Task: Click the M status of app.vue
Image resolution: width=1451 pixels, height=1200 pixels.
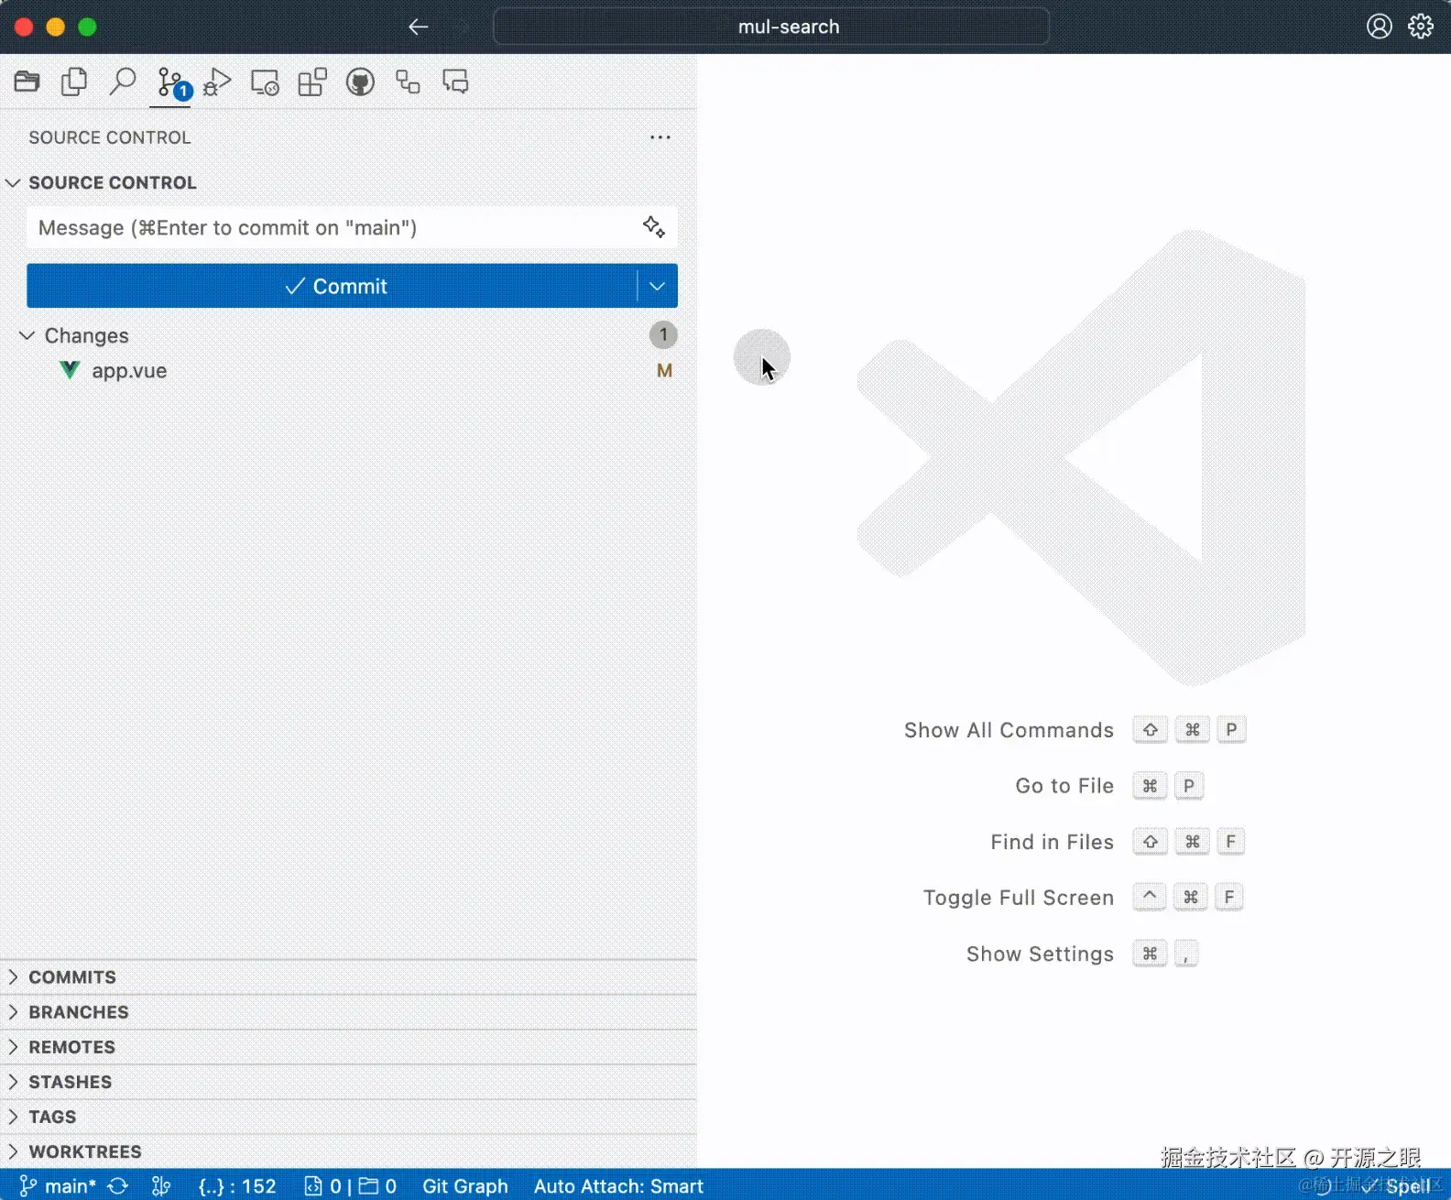Action: coord(664,371)
